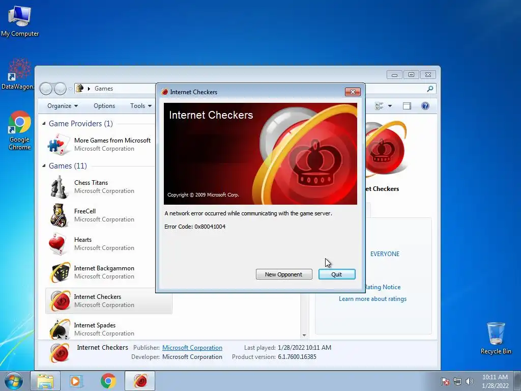Click the Chess Titans title text
The image size is (521, 391).
click(x=91, y=183)
